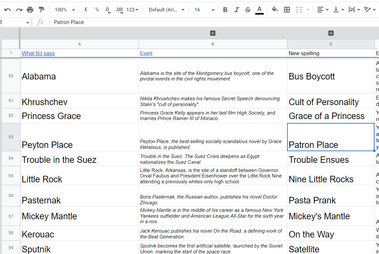Screen dimensions: 379x254
Task: Select the 'Peyton Place' cell
Action: tap(79, 137)
